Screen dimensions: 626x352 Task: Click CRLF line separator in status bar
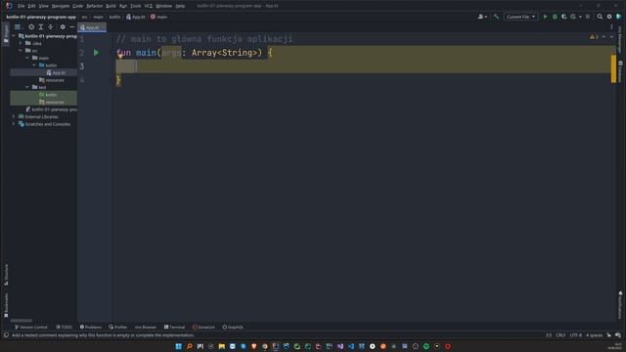pyautogui.click(x=560, y=335)
